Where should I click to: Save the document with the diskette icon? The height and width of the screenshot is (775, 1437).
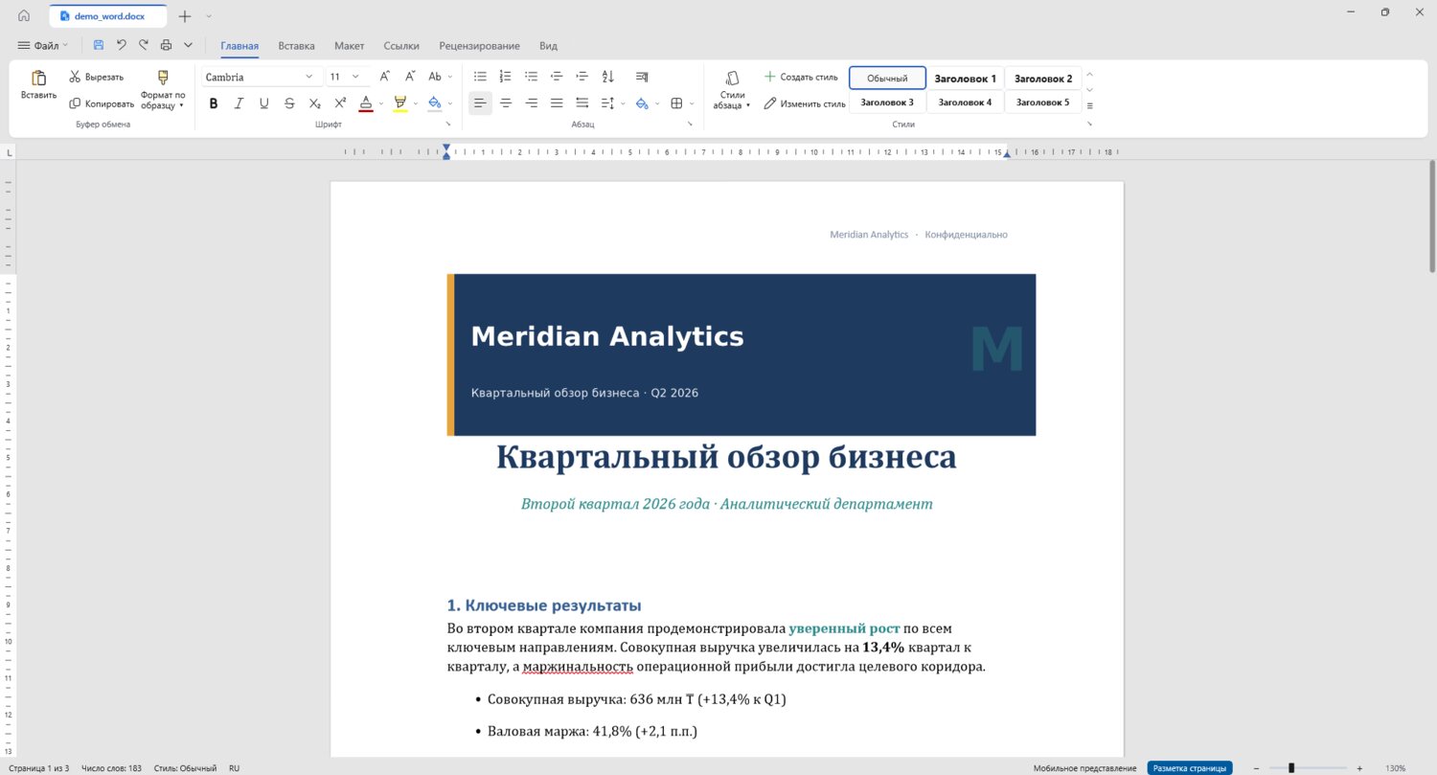tap(99, 45)
